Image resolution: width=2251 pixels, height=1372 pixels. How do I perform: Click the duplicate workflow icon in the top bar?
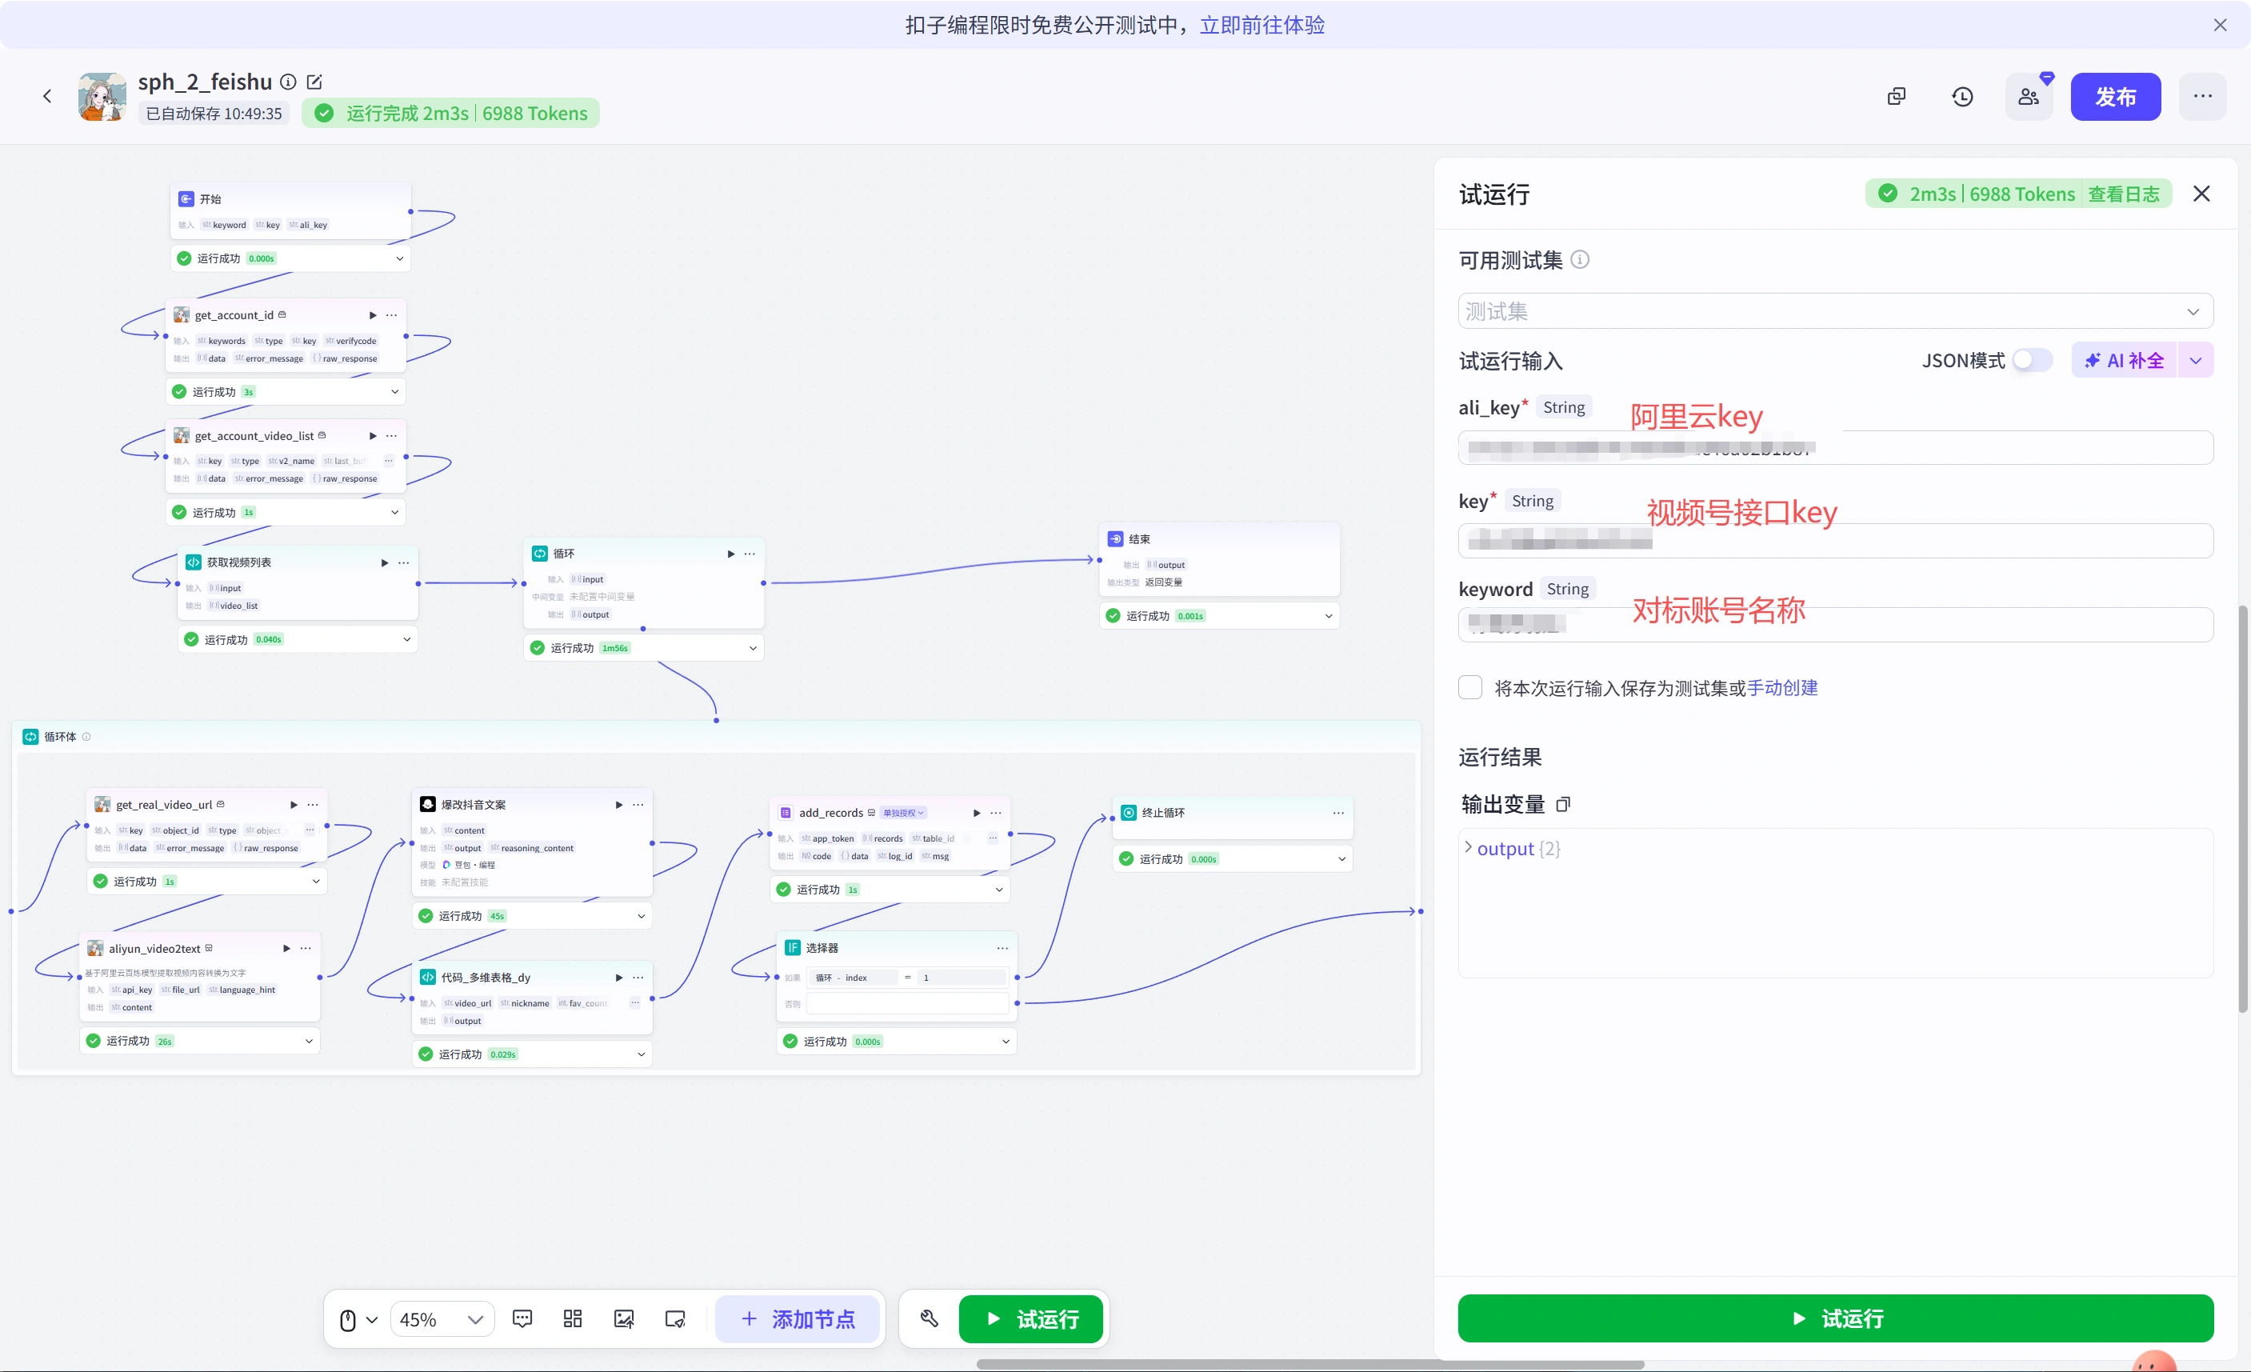click(1896, 96)
